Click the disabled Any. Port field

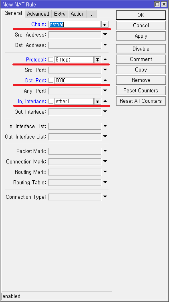pos(75,91)
